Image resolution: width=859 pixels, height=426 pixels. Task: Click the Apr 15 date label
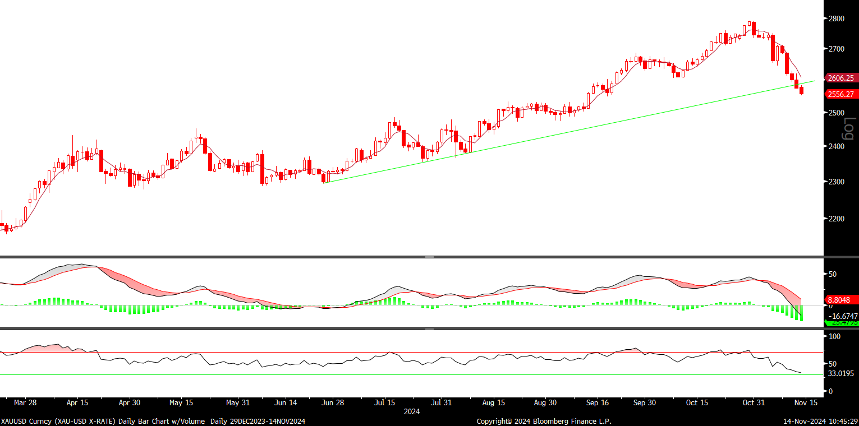(77, 403)
